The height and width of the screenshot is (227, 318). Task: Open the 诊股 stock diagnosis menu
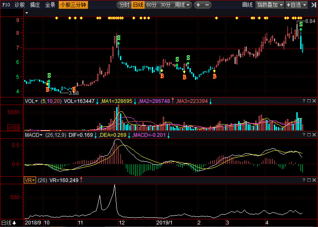pos(20,5)
